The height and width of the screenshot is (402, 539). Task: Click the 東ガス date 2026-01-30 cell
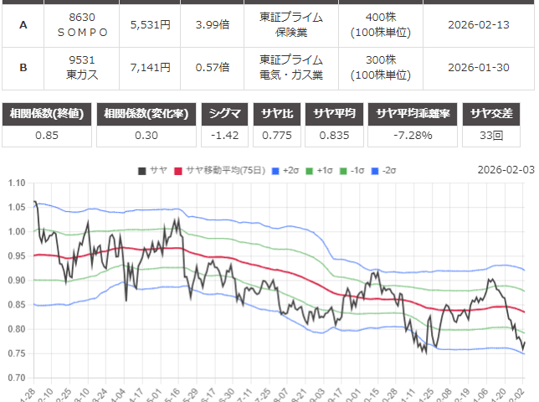[478, 67]
